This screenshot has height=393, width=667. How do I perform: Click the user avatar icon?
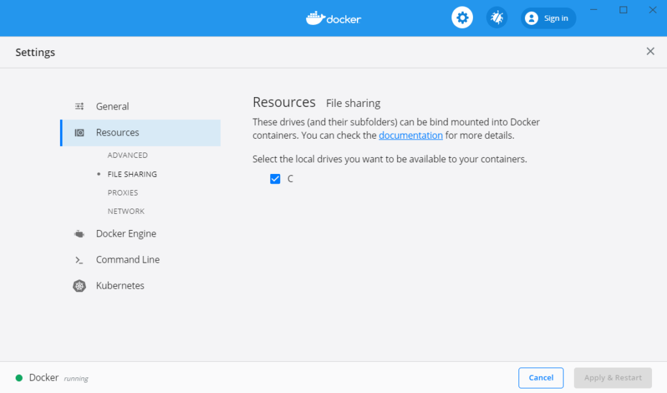532,18
